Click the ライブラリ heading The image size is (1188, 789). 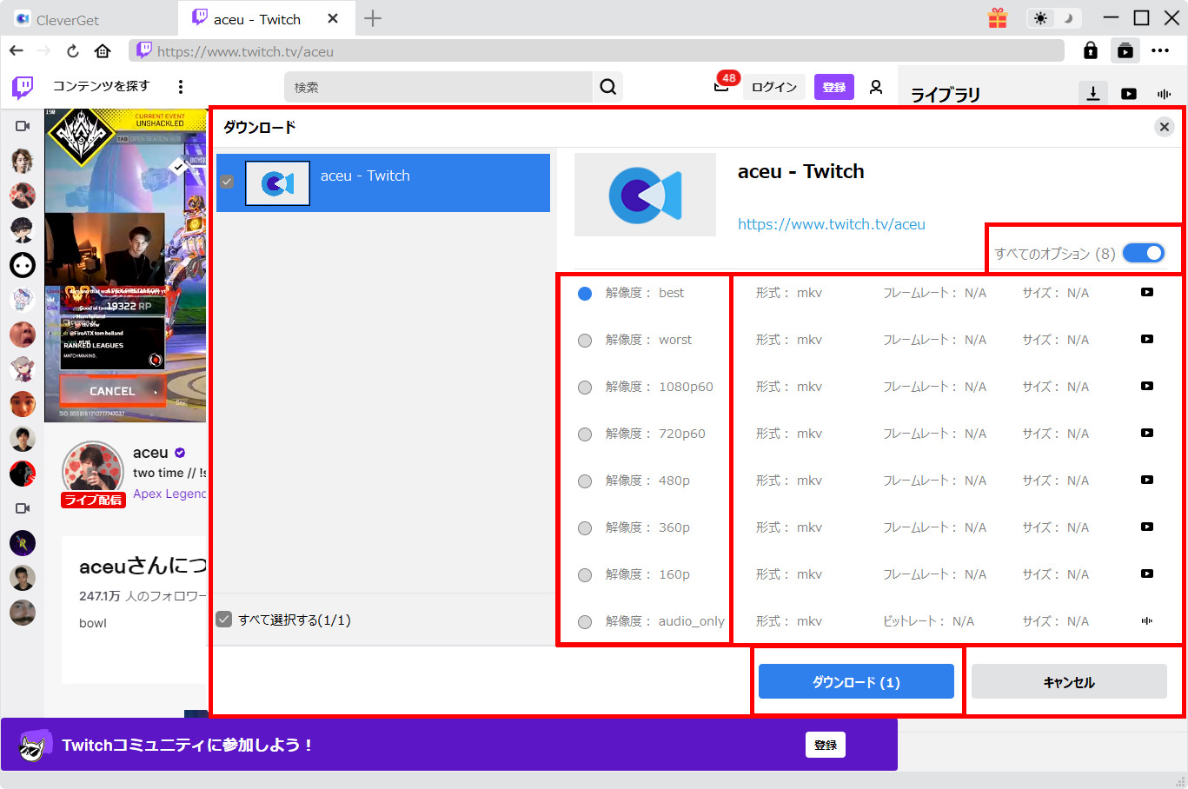click(x=946, y=94)
